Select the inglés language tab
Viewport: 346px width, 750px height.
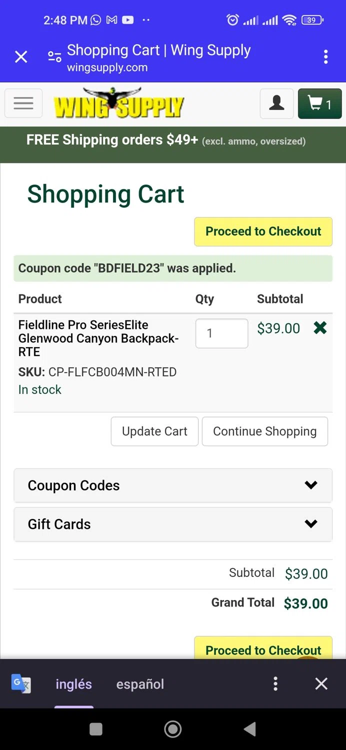(73, 684)
